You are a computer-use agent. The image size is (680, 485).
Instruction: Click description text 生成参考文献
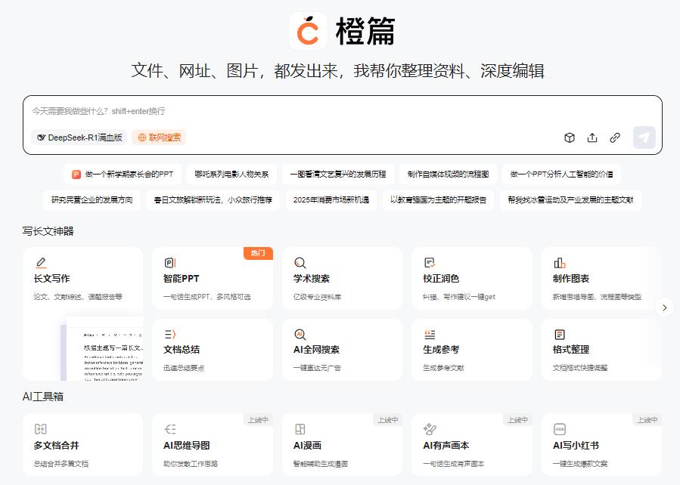pyautogui.click(x=444, y=368)
